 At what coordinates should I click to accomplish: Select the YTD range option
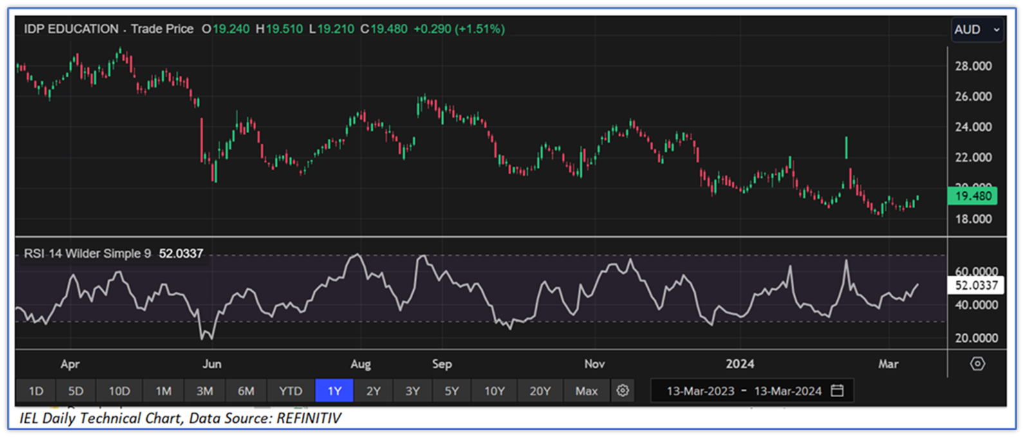tap(290, 391)
